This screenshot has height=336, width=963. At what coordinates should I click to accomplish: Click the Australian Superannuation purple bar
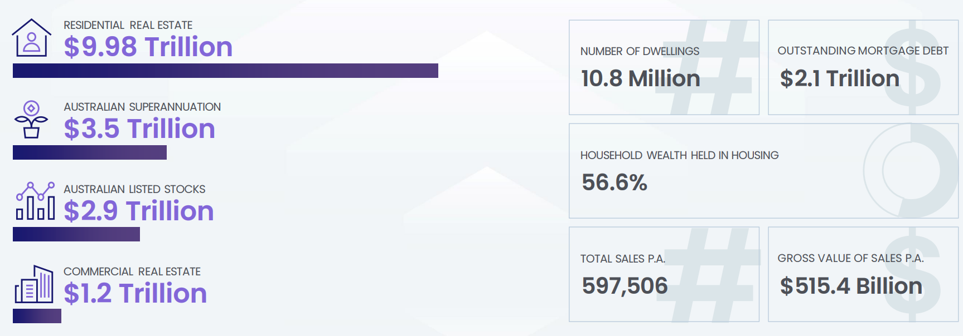click(x=90, y=152)
